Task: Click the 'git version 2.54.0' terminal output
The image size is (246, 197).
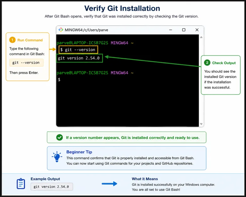Action: coord(79,58)
